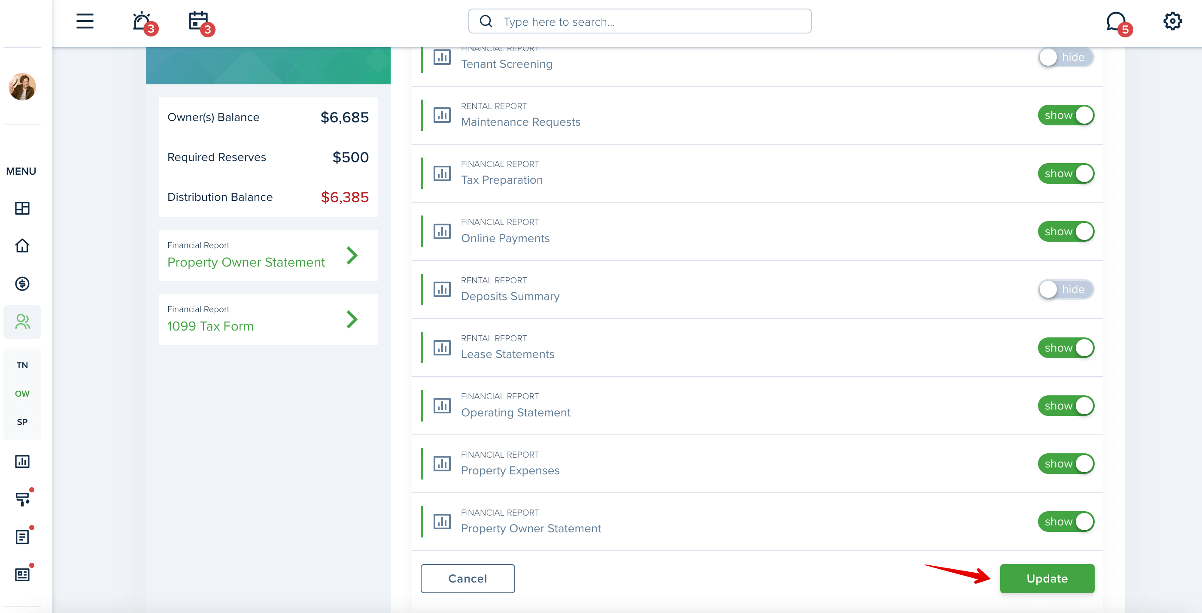Click the Cancel button
This screenshot has height=613, width=1202.
(467, 579)
